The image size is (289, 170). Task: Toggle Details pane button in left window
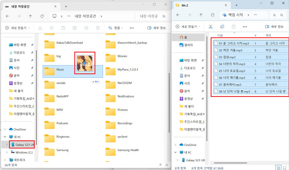(x=156, y=28)
